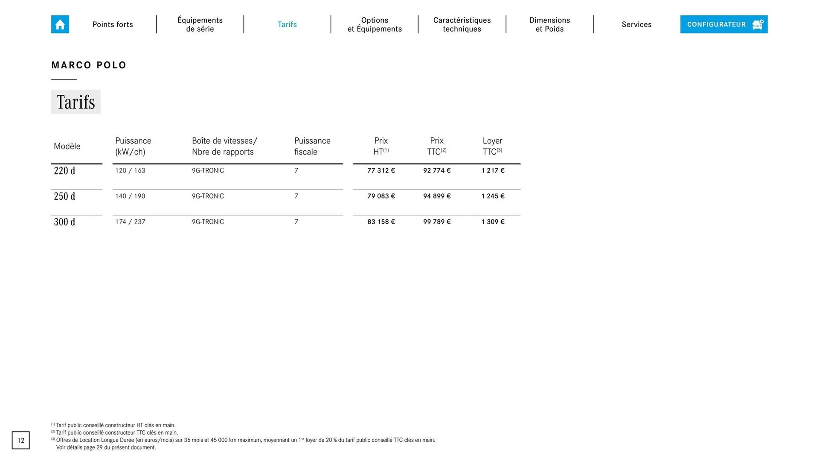Click the MARCO POLO title
The width and height of the screenshot is (819, 461).
(89, 65)
